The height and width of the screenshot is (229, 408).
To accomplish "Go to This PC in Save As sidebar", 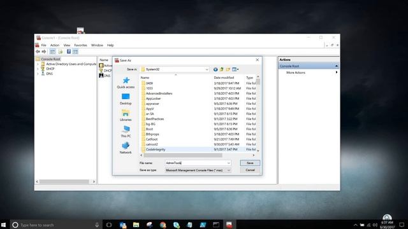I will (126, 132).
